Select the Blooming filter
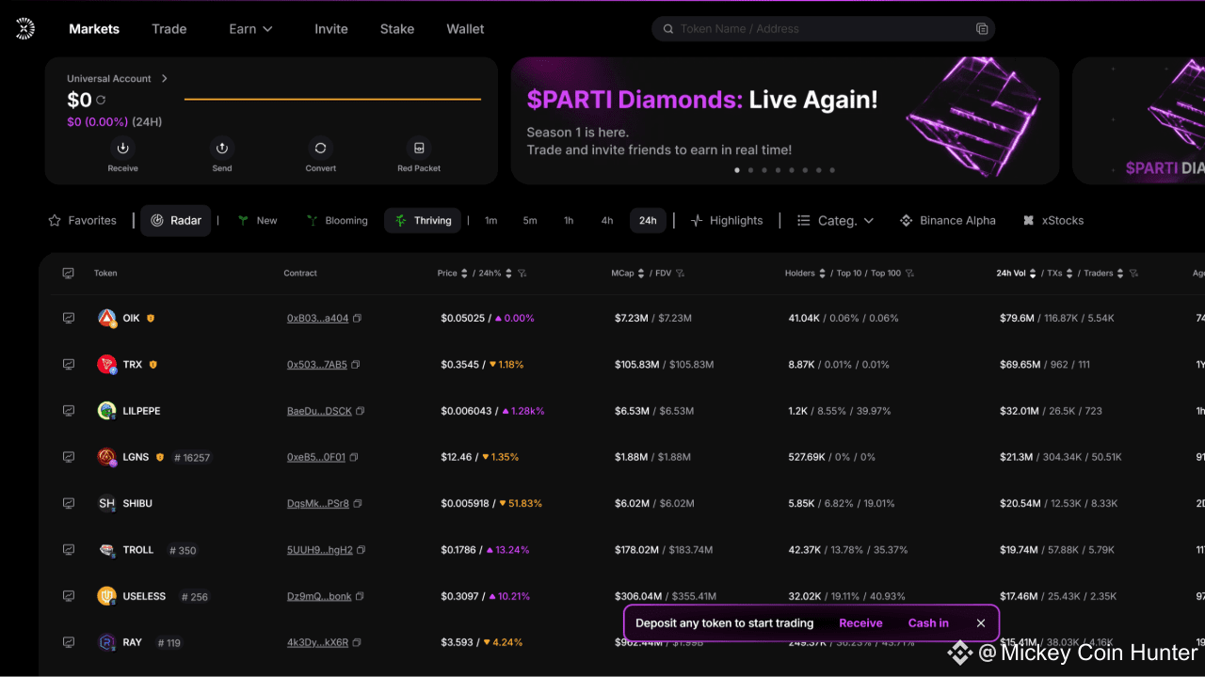 (x=337, y=221)
